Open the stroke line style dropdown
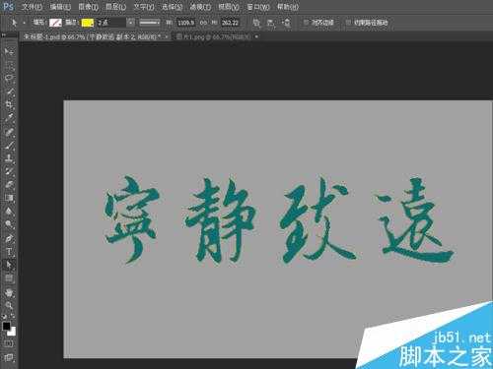The width and height of the screenshot is (493, 369). pyautogui.click(x=150, y=23)
